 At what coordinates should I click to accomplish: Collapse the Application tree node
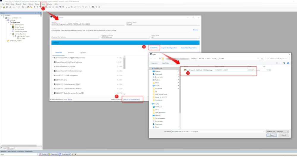[9, 22]
